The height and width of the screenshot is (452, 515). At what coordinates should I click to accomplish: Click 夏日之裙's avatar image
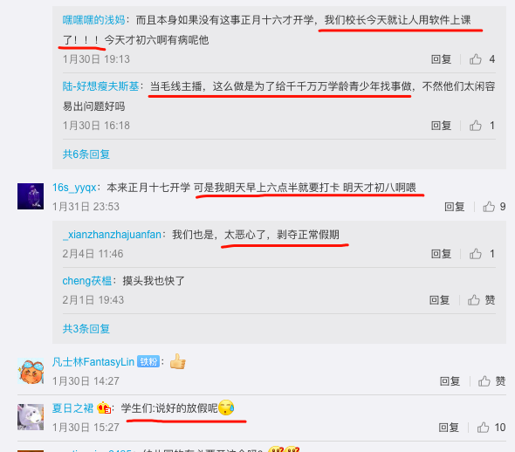click(x=31, y=417)
